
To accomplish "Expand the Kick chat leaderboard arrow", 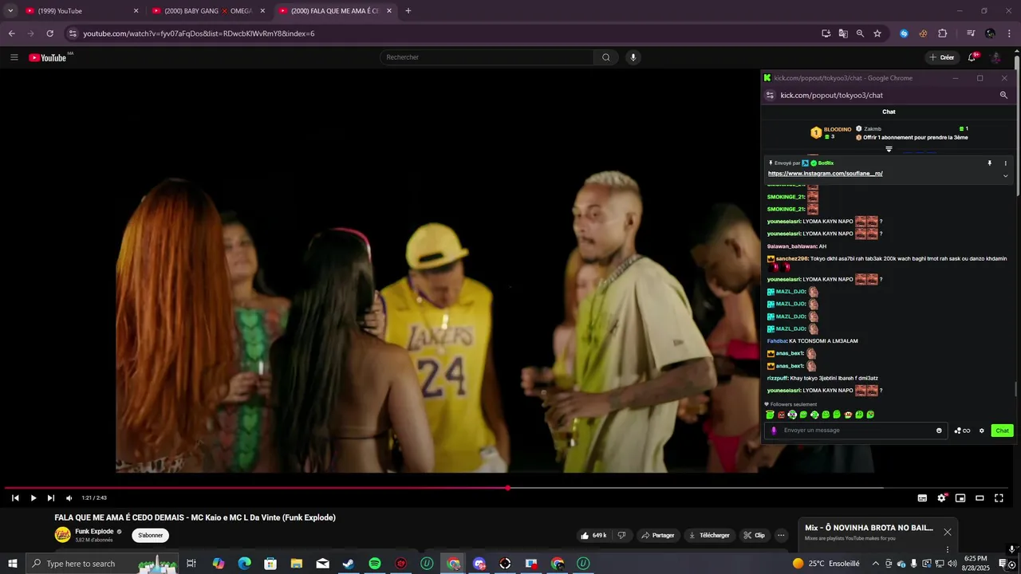I will tap(889, 149).
